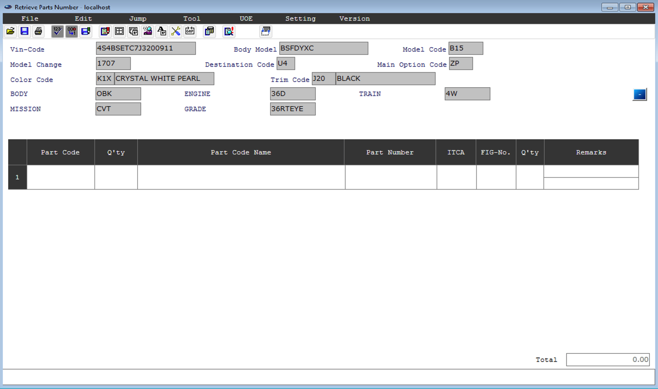Click the floppy disk with pencil icon
Image resolution: width=658 pixels, height=389 pixels.
(86, 31)
